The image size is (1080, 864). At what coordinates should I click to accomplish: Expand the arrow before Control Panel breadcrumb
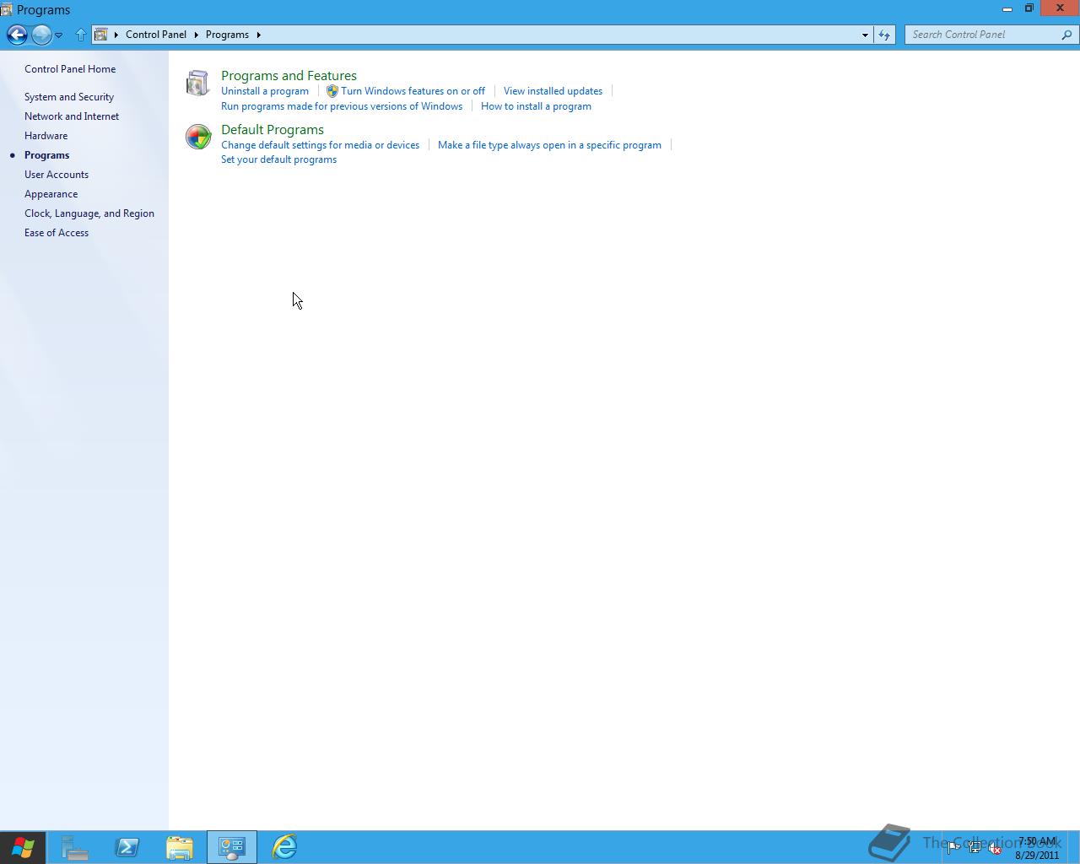[x=116, y=35]
